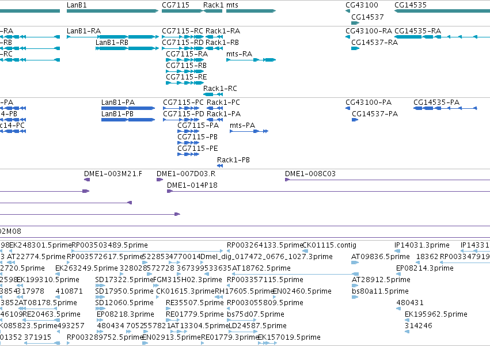Select the mts gene label
490x346 pixels.
[232, 5]
